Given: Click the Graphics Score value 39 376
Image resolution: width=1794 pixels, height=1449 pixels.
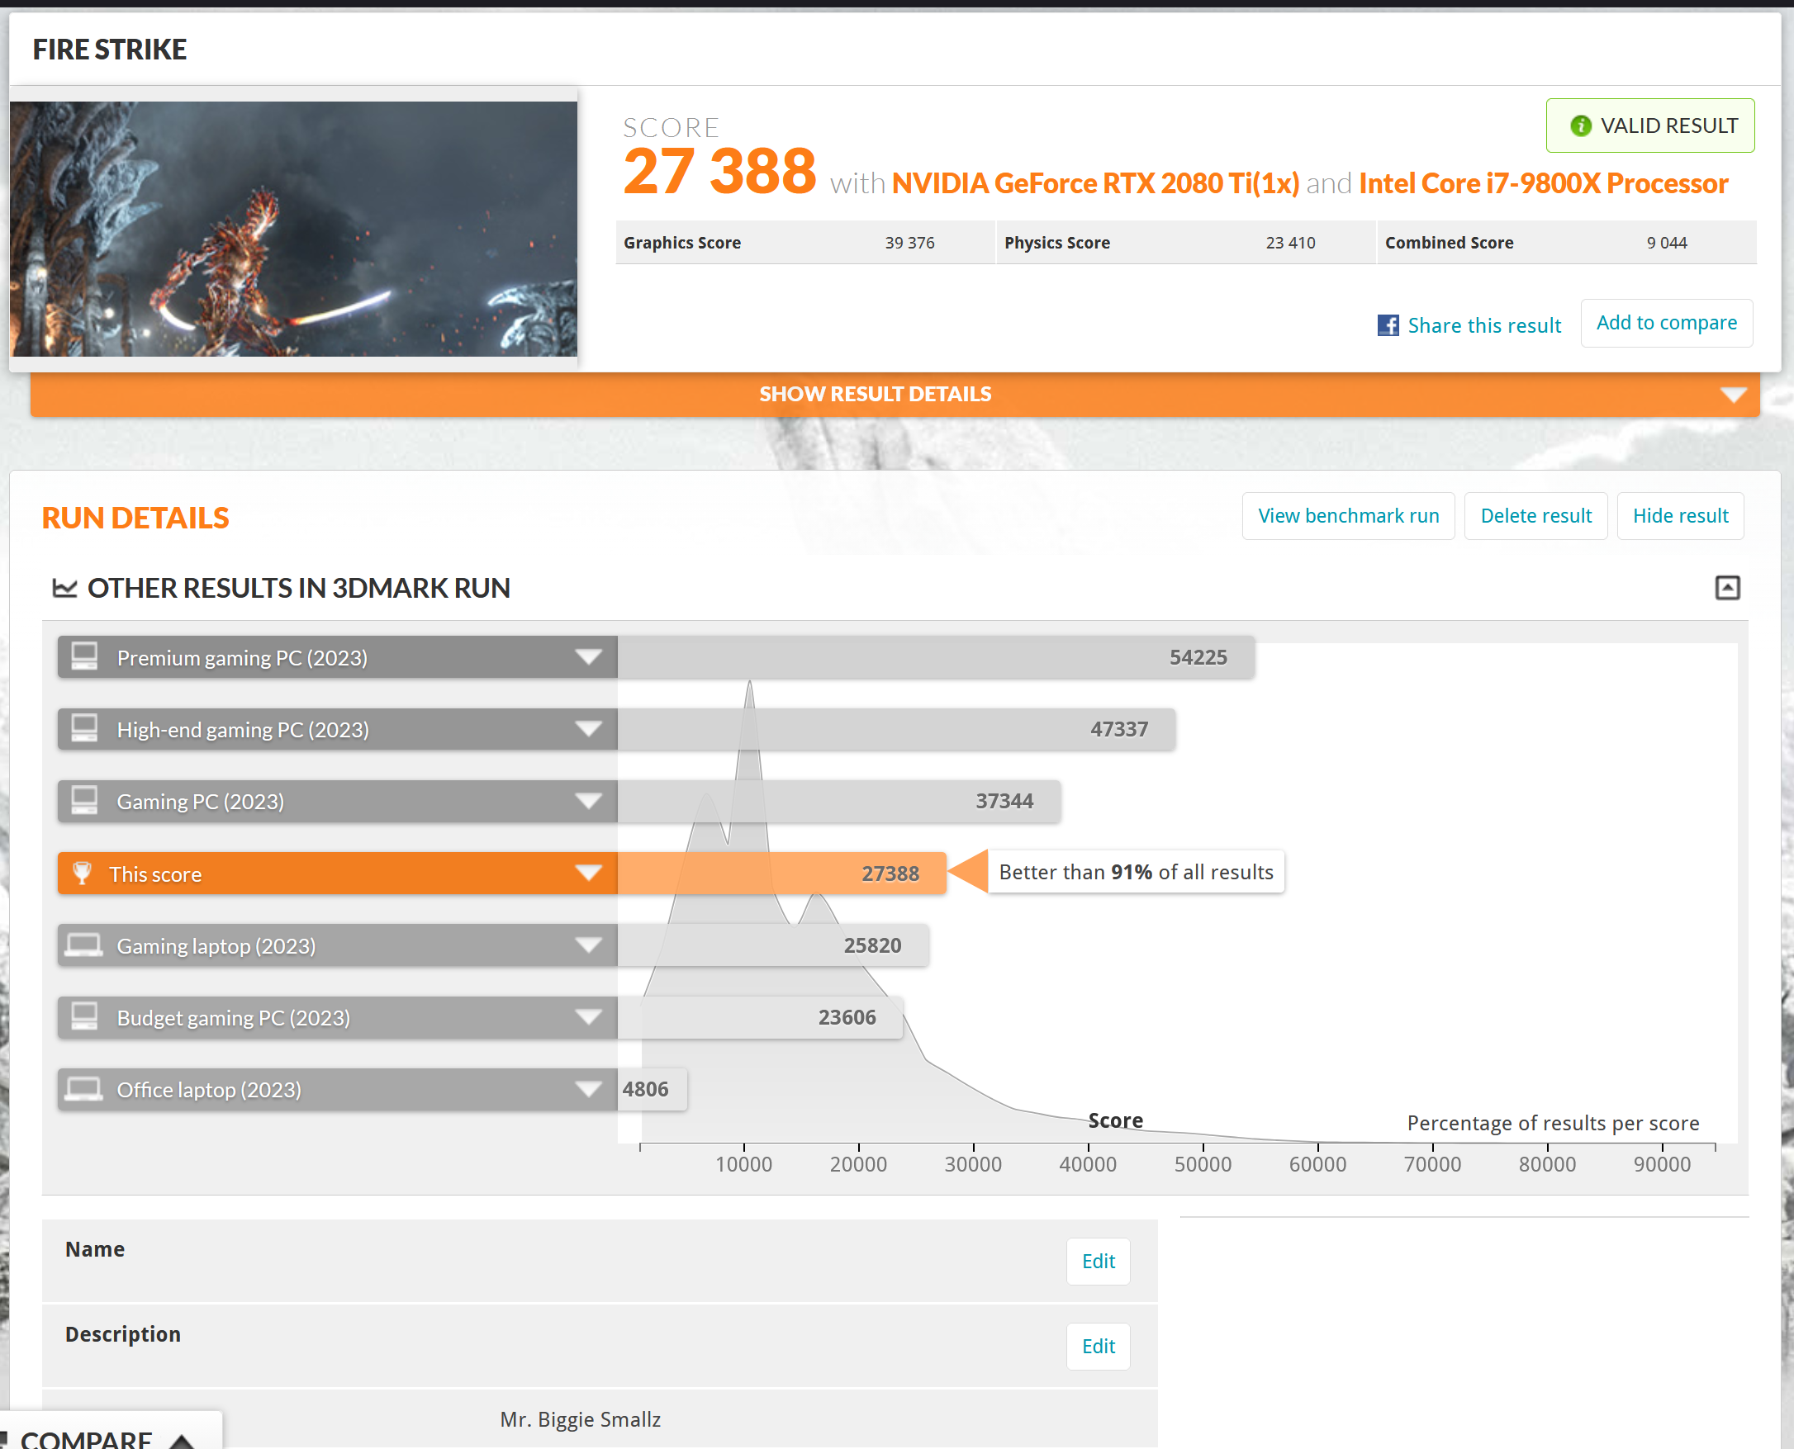Looking at the screenshot, I should click(909, 243).
